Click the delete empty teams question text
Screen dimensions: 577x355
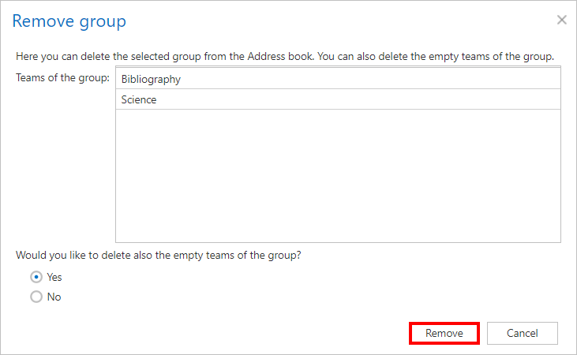pyautogui.click(x=159, y=255)
